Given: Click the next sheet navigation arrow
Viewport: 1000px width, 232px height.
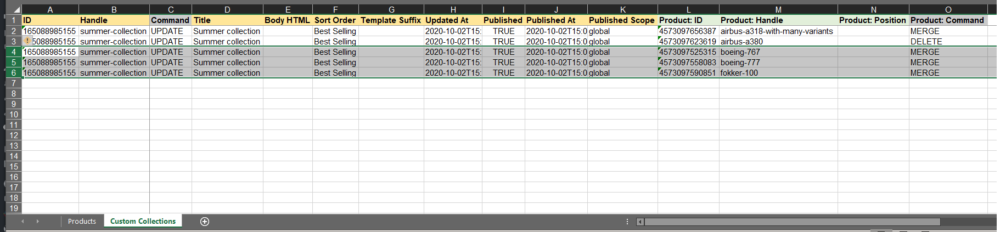Looking at the screenshot, I should [x=37, y=222].
